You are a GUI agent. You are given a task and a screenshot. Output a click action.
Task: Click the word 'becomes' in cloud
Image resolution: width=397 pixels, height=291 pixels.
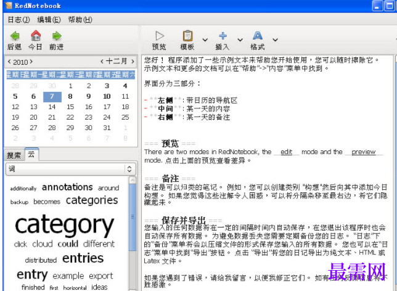pos(47,202)
